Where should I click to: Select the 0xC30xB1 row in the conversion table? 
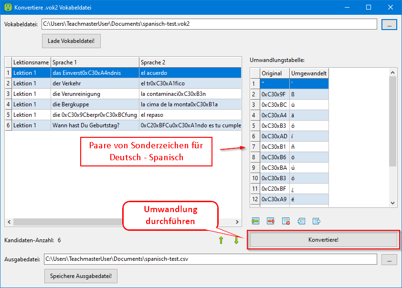click(275, 146)
